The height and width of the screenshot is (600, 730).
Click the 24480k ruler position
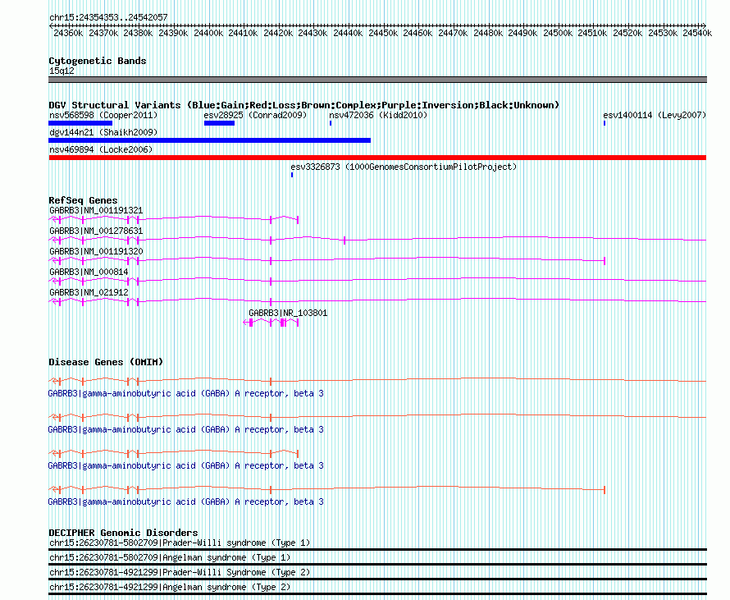tap(488, 33)
